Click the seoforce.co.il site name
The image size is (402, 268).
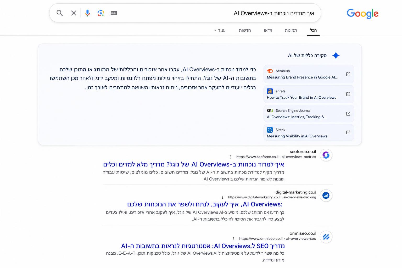303,152
